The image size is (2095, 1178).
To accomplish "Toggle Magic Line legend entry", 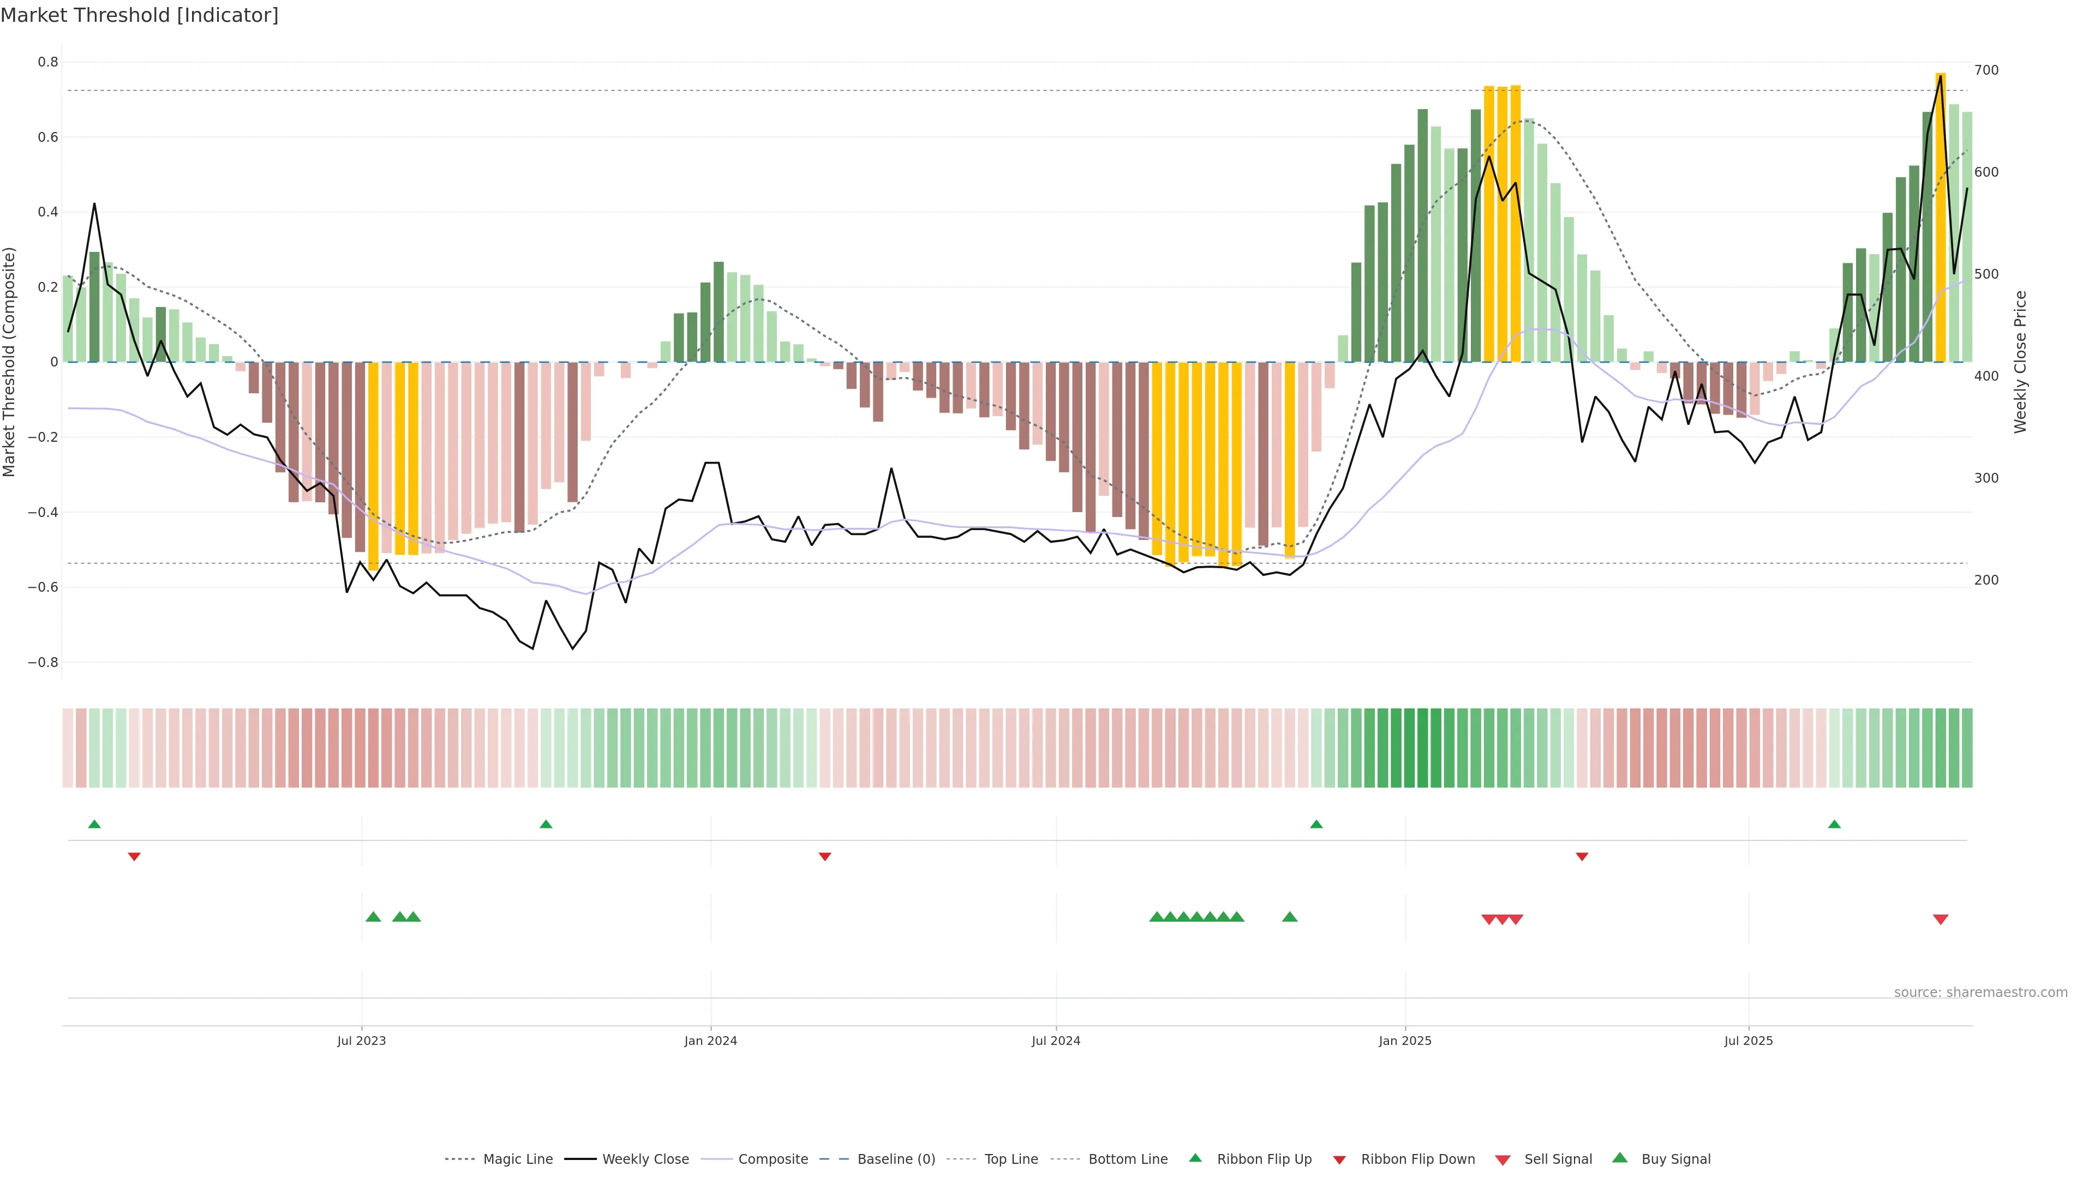I will [517, 1159].
